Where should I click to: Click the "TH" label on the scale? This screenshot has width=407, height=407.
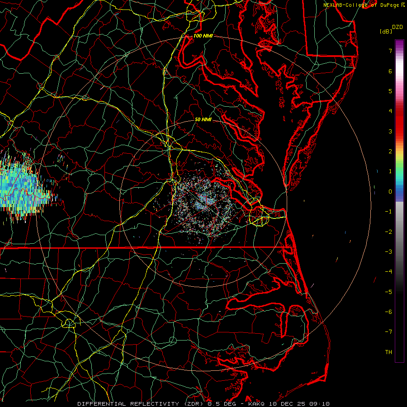(388, 352)
